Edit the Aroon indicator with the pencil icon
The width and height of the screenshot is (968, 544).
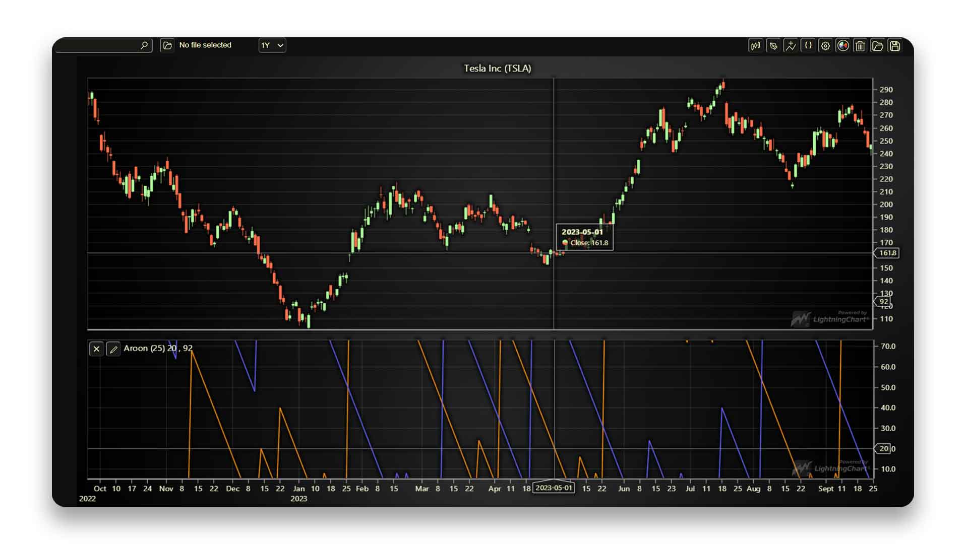113,349
